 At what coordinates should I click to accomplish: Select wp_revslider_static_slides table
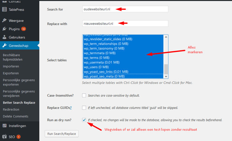pos(123,39)
